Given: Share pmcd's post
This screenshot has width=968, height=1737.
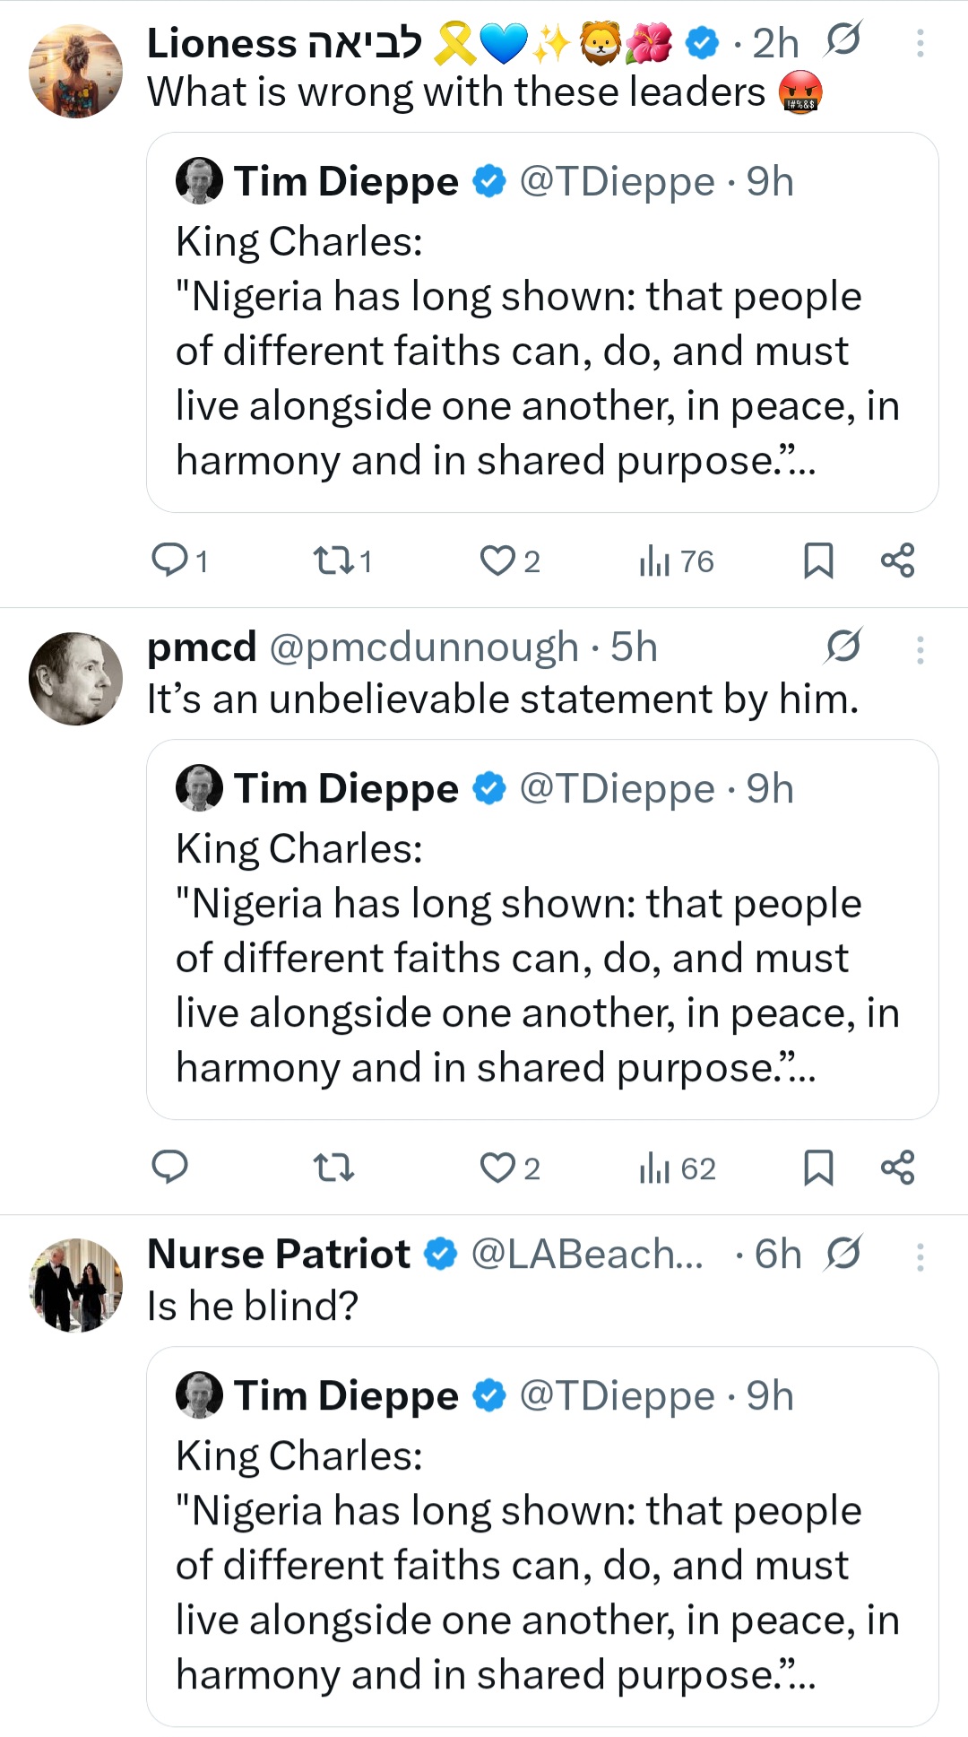Looking at the screenshot, I should pyautogui.click(x=897, y=1168).
